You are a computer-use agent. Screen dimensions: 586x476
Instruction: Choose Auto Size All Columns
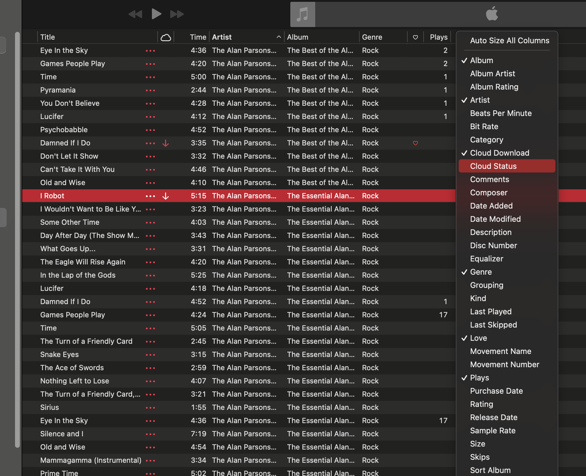(509, 41)
